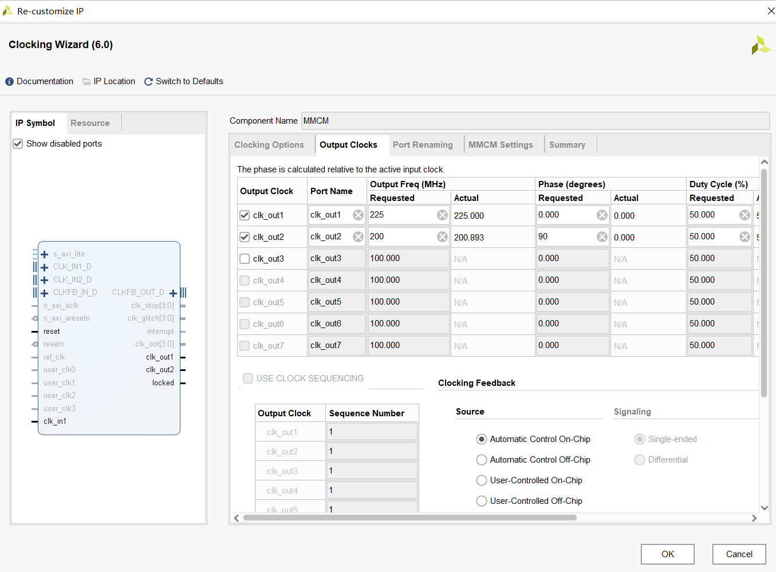Open the Port Renaming tab
This screenshot has height=572, width=776.
[x=423, y=145]
